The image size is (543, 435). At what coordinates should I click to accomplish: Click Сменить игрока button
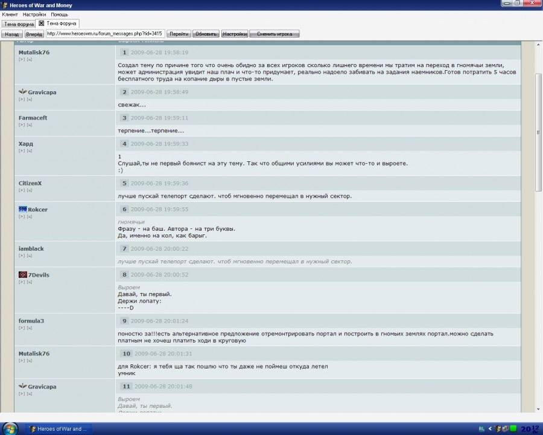275,34
